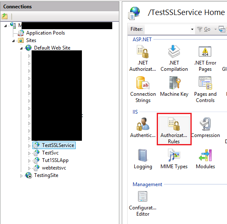
Task: Open the Modules feature
Action: [x=205, y=159]
